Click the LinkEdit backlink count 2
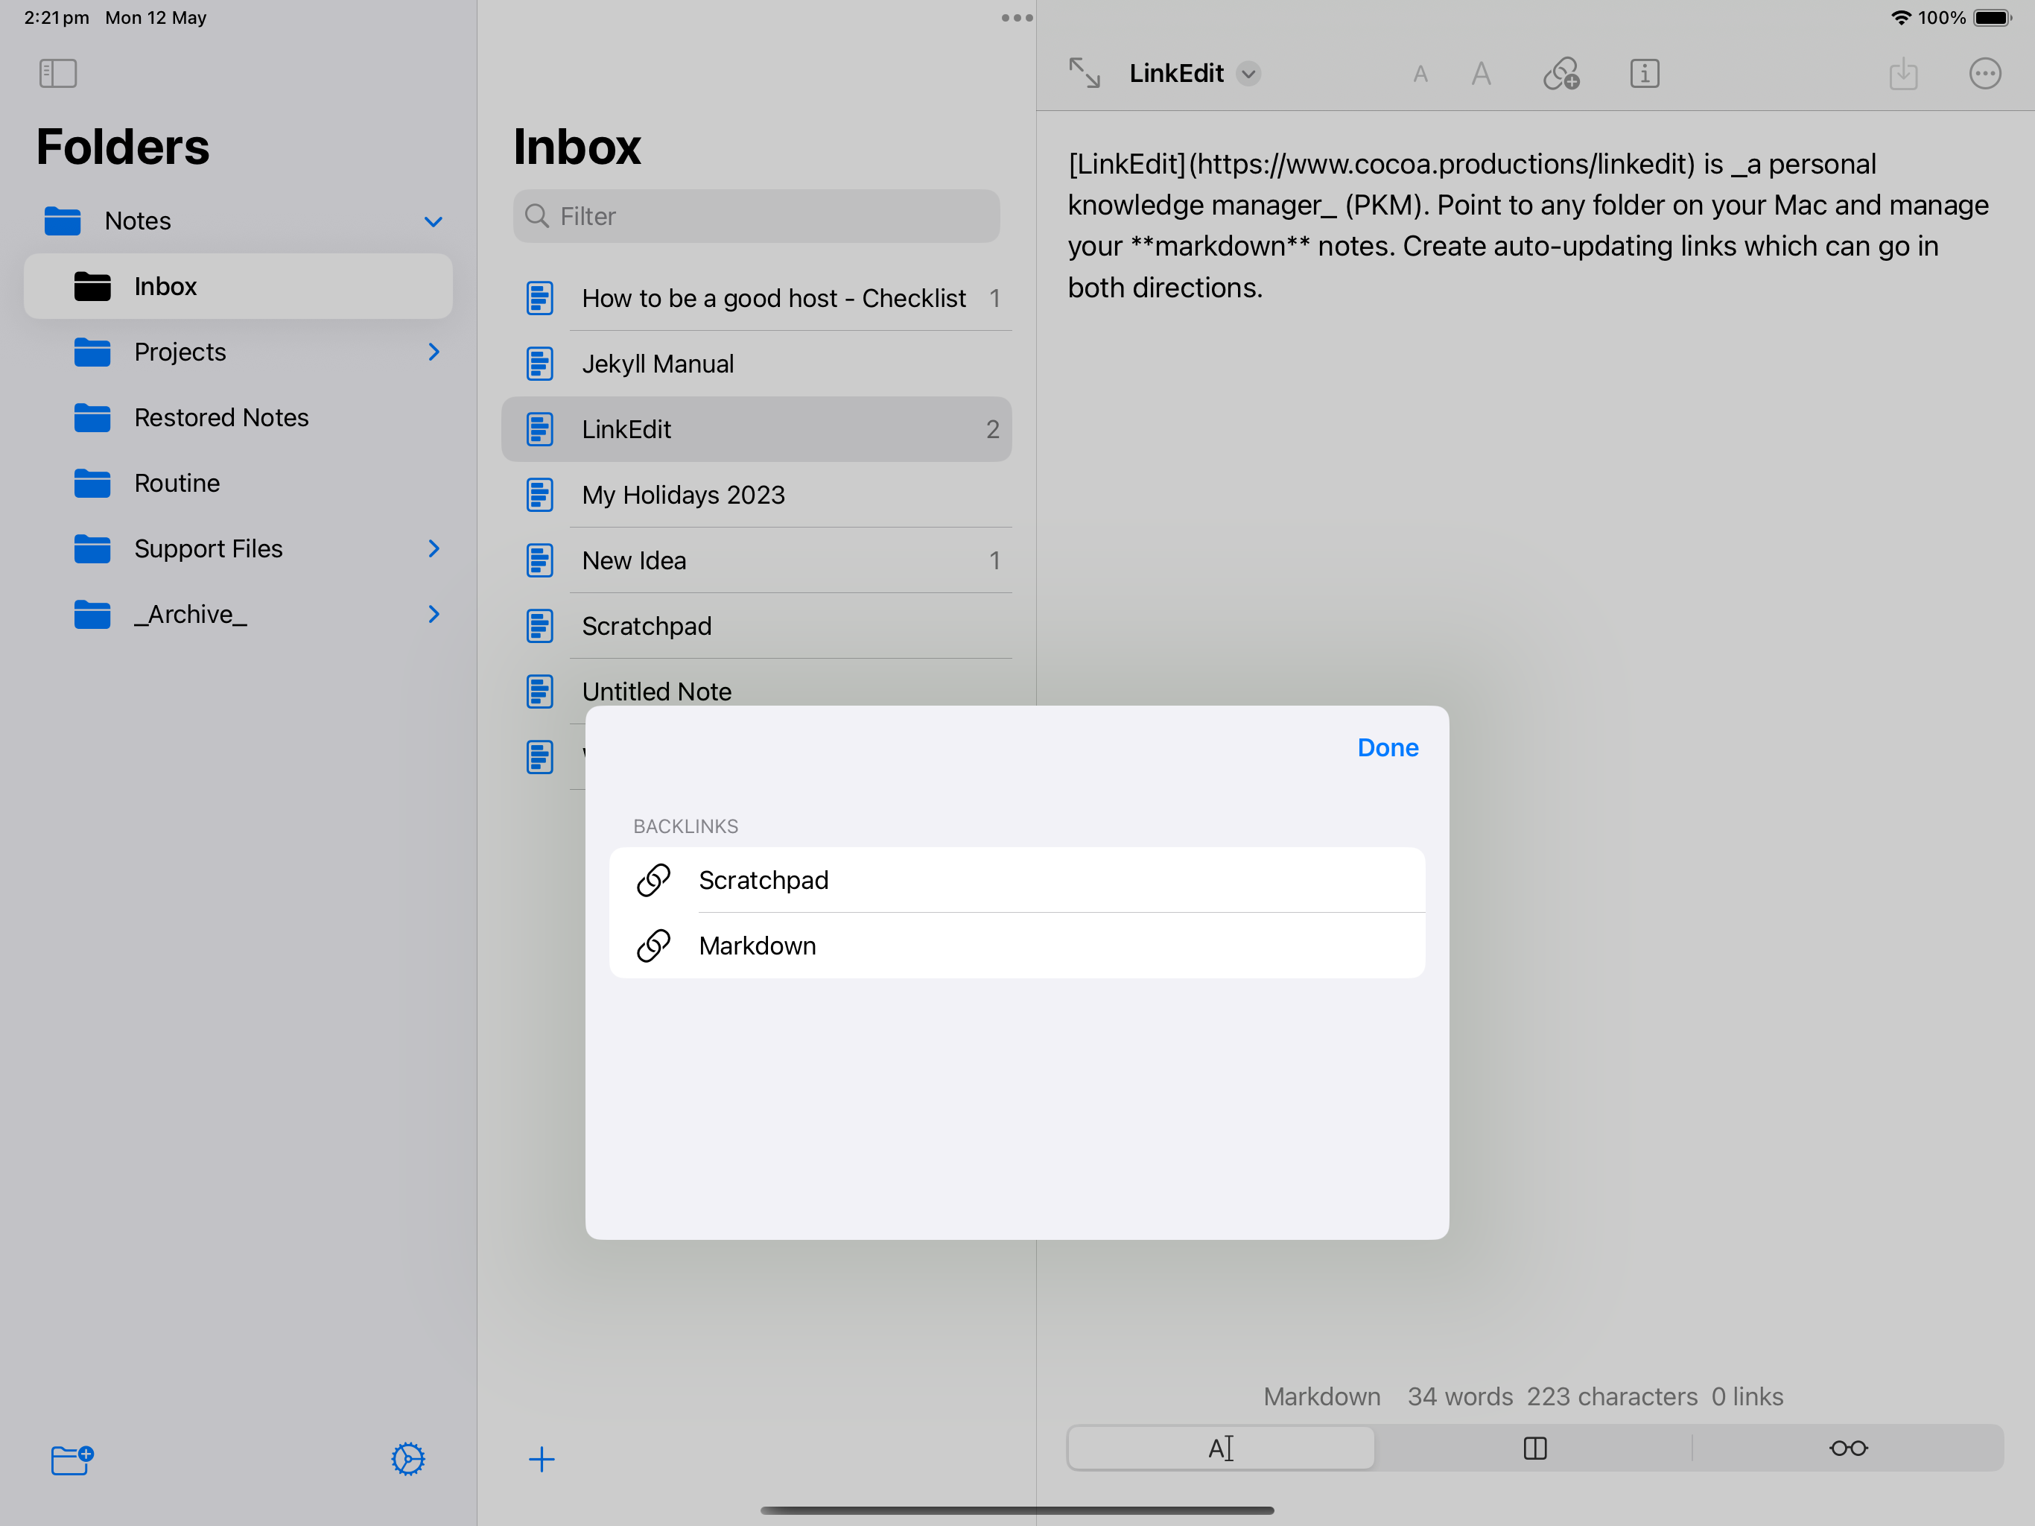Image resolution: width=2035 pixels, height=1526 pixels. 993,429
